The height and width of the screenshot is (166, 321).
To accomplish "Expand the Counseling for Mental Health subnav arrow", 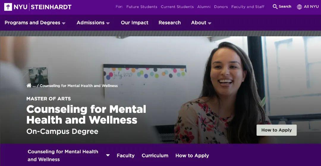I will click(108, 155).
